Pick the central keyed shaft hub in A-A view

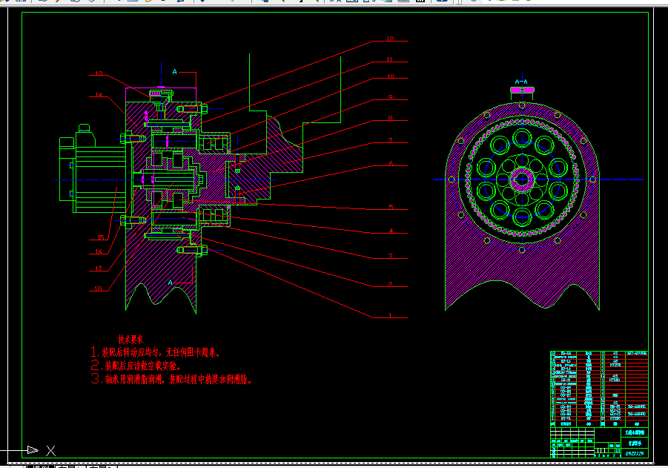[x=522, y=179]
